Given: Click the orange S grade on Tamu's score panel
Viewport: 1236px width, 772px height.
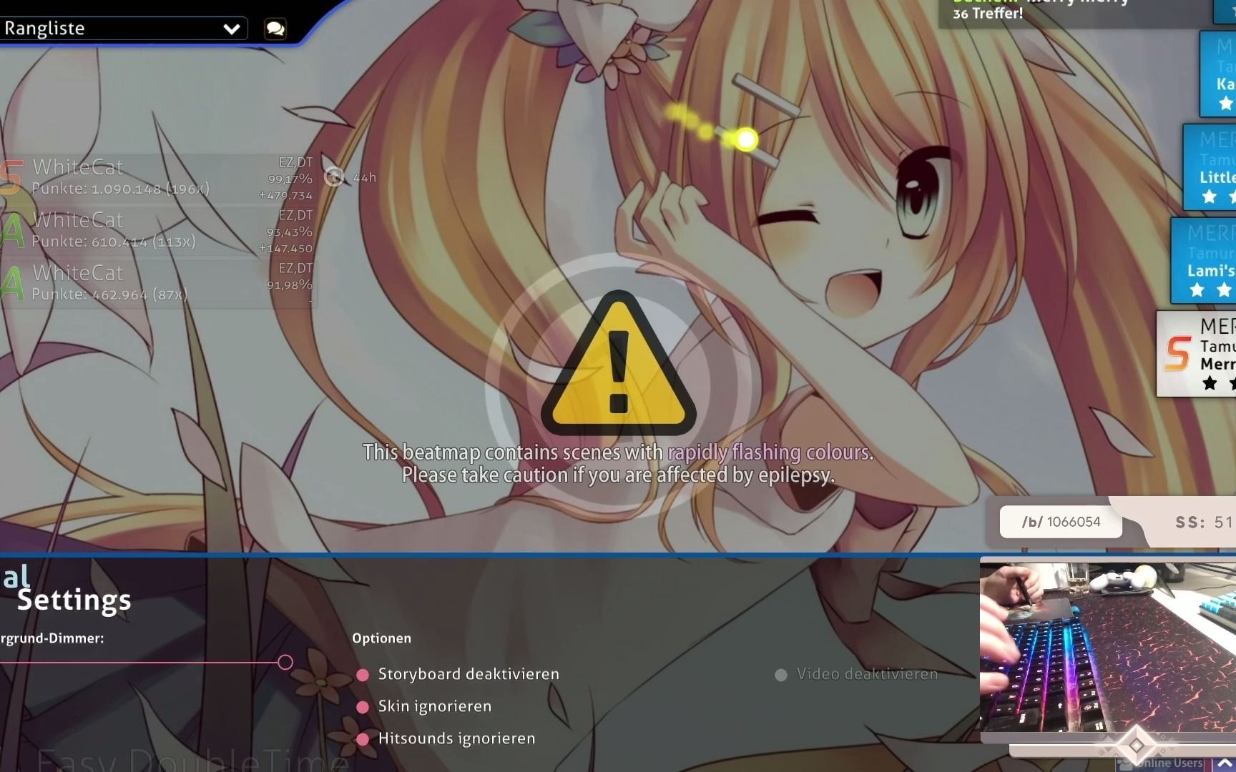Looking at the screenshot, I should point(1177,352).
